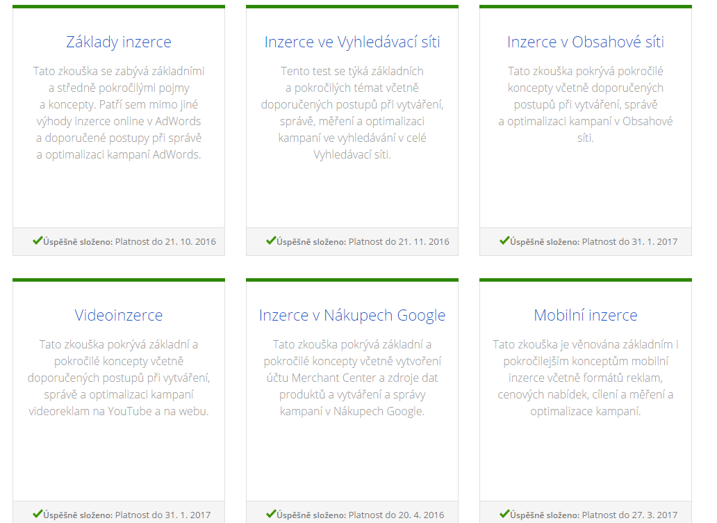The height and width of the screenshot is (523, 717).
Task: Click checkmark icon under Inzerce ve Vyhledávací síti
Action: (x=271, y=241)
